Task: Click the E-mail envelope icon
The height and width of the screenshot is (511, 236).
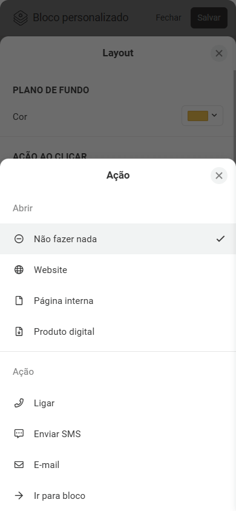Action: [19, 465]
